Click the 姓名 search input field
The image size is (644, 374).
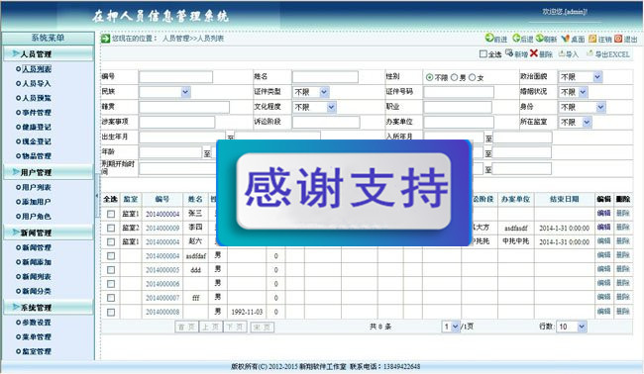point(325,77)
